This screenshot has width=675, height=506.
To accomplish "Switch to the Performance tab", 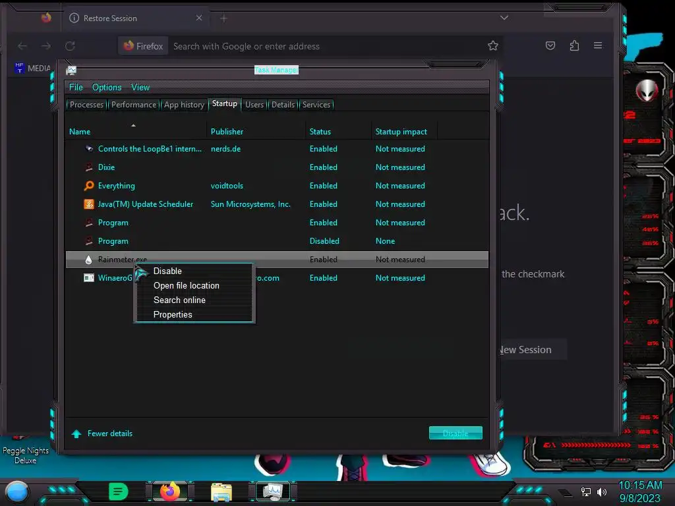I will click(134, 105).
